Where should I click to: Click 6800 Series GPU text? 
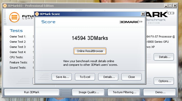(x=158, y=42)
